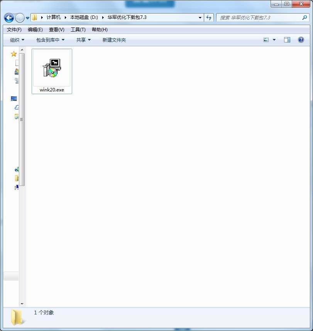Open the wink20.exe installer
Image resolution: width=313 pixels, height=331 pixels.
(x=52, y=69)
